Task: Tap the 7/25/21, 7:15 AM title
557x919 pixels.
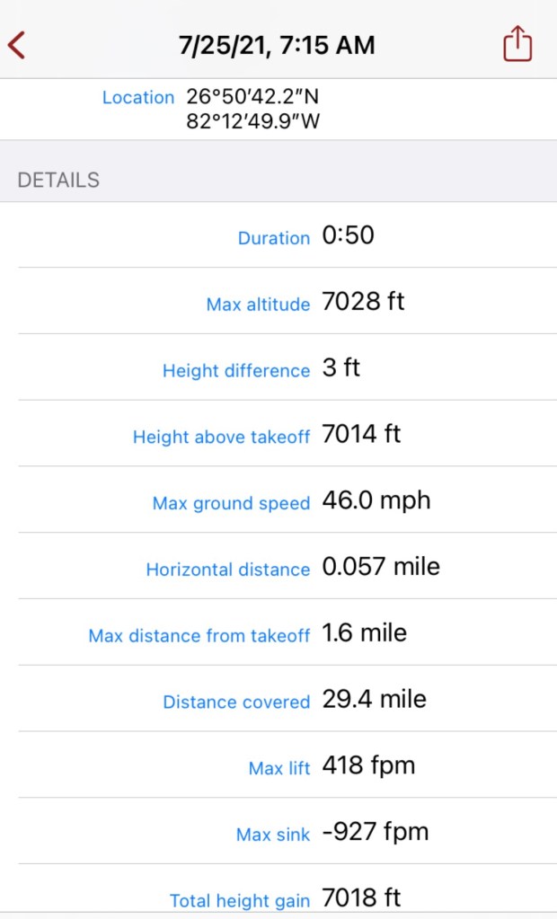Action: coord(277,45)
